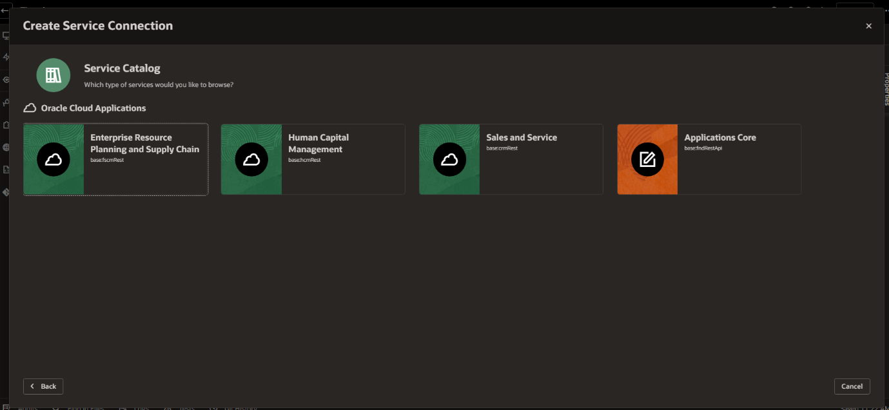Close the Create Service Connection dialog
The image size is (889, 410).
pyautogui.click(x=868, y=26)
